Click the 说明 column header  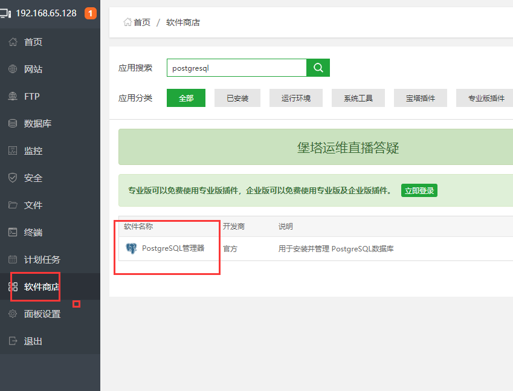(x=286, y=226)
